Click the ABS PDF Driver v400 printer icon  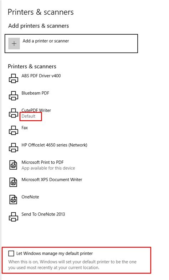14,78
